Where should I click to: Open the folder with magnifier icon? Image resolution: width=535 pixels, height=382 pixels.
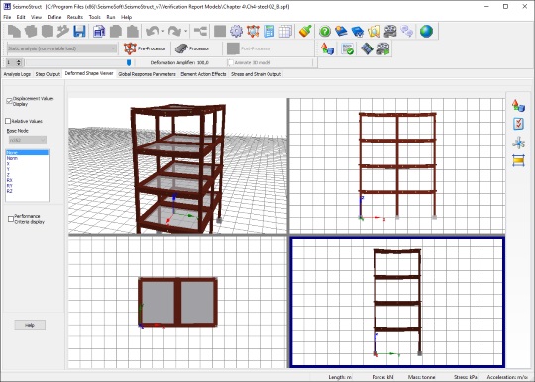click(374, 32)
